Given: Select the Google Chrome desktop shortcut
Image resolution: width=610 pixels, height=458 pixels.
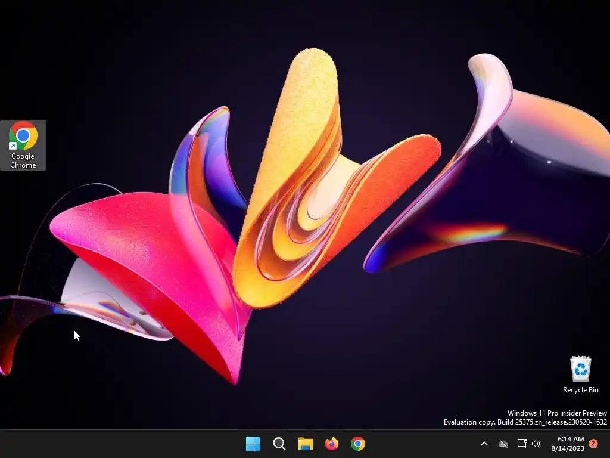Looking at the screenshot, I should click(23, 145).
